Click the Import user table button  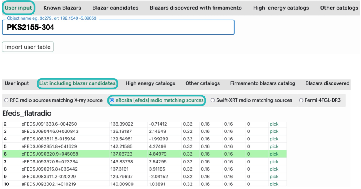[x=28, y=47]
